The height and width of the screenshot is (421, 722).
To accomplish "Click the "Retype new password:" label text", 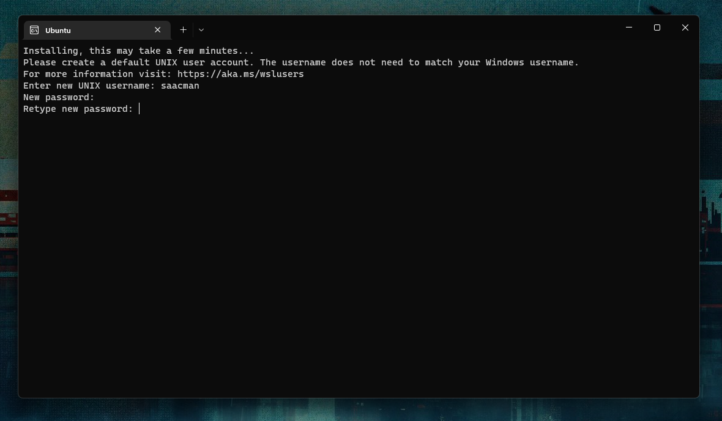I will coord(78,109).
